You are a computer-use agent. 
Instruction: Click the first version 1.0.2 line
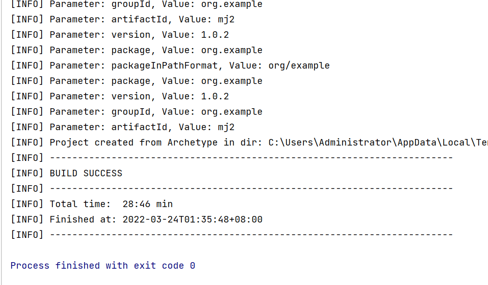pyautogui.click(x=120, y=35)
